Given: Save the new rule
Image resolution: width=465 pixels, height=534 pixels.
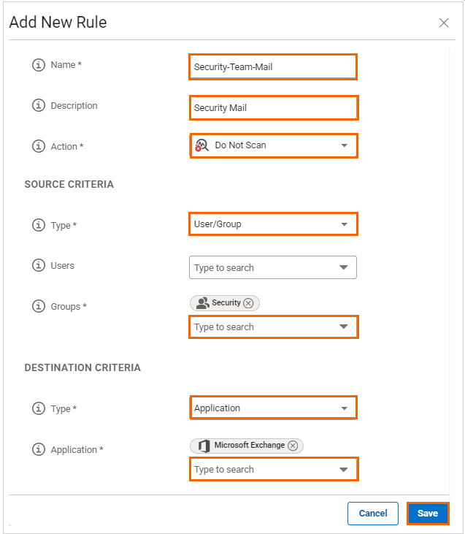Looking at the screenshot, I should [428, 514].
